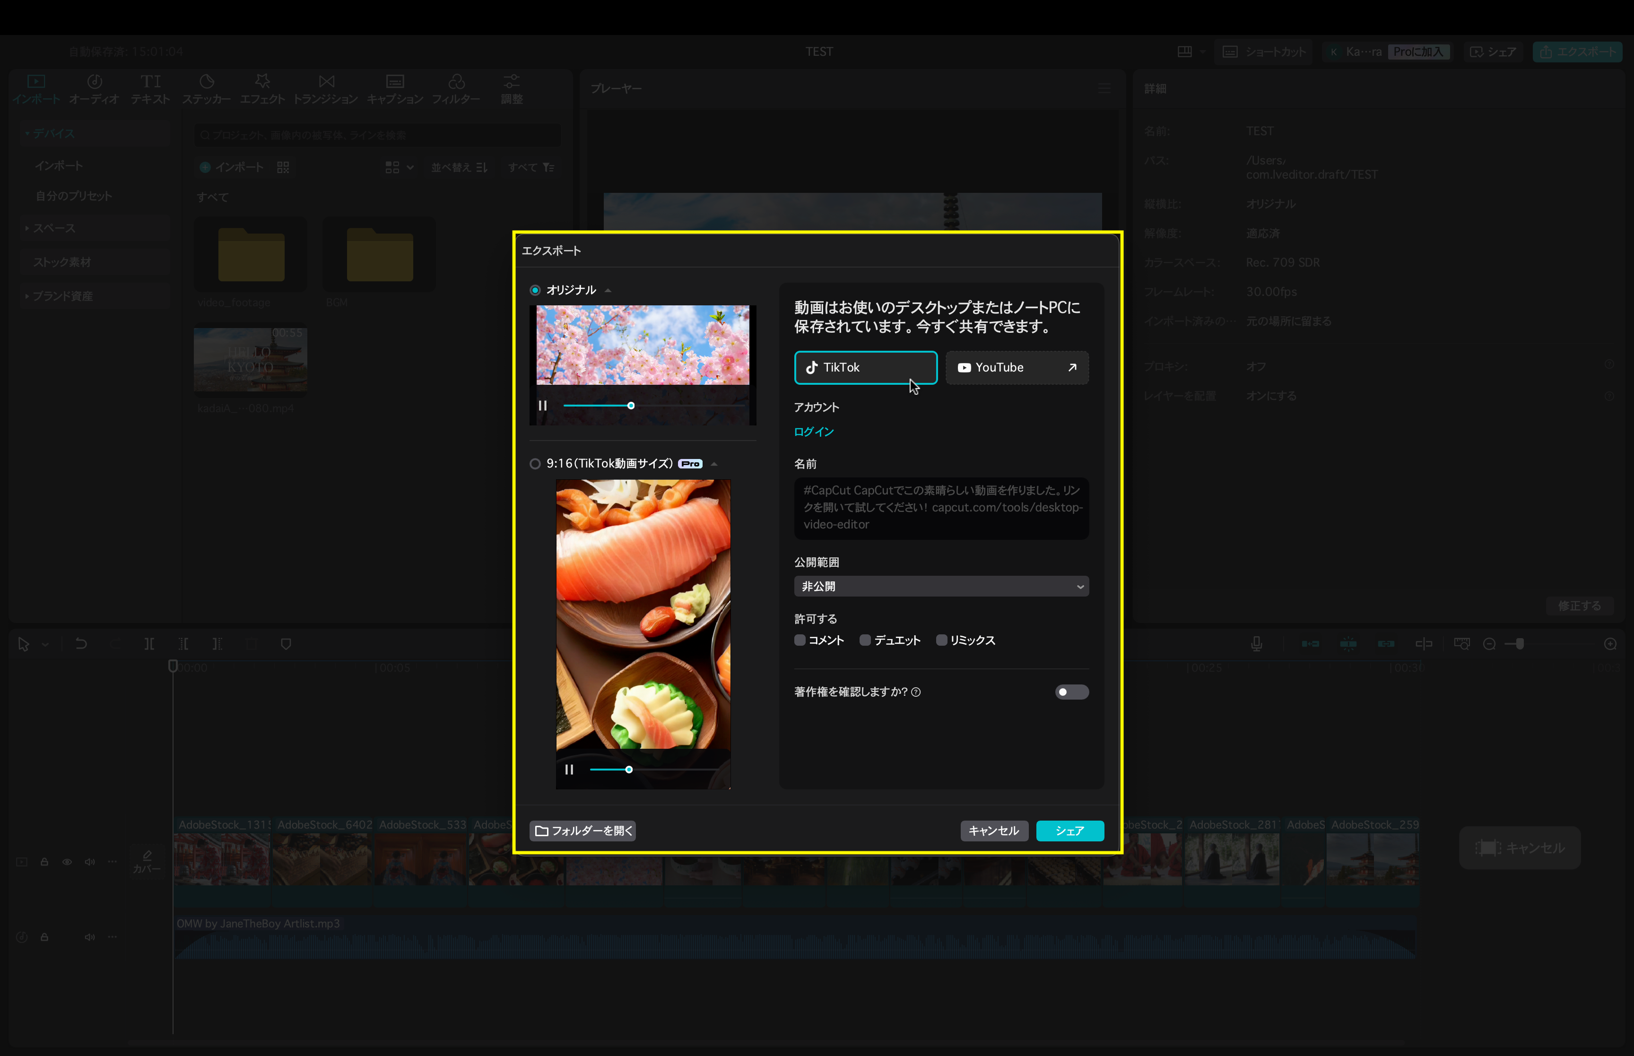The width and height of the screenshot is (1634, 1056).
Task: Select 自分のプリセット in sidebar
Action: (x=74, y=196)
